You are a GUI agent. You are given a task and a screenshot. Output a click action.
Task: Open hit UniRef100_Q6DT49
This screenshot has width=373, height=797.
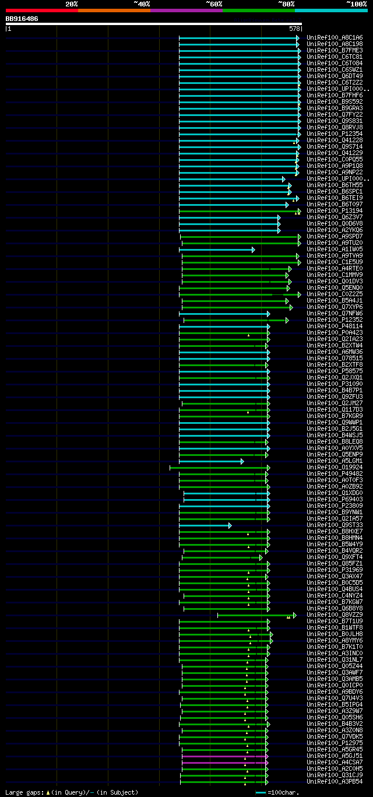[x=335, y=76]
